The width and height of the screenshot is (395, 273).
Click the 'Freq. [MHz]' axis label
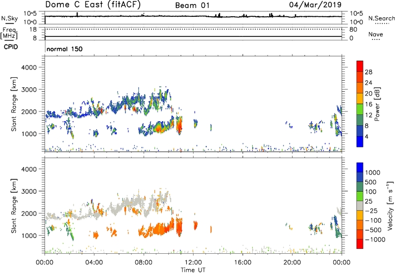tap(9, 33)
